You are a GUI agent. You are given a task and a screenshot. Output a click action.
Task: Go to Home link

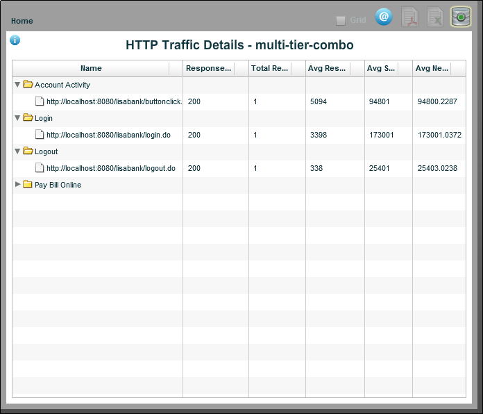click(x=22, y=21)
